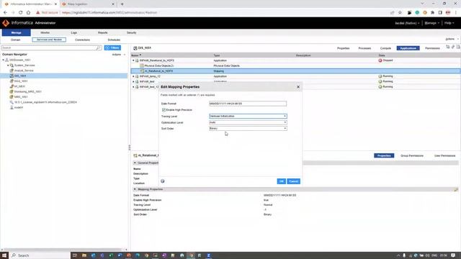
Task: Switch to the DIS Processes view
Action: (364, 48)
